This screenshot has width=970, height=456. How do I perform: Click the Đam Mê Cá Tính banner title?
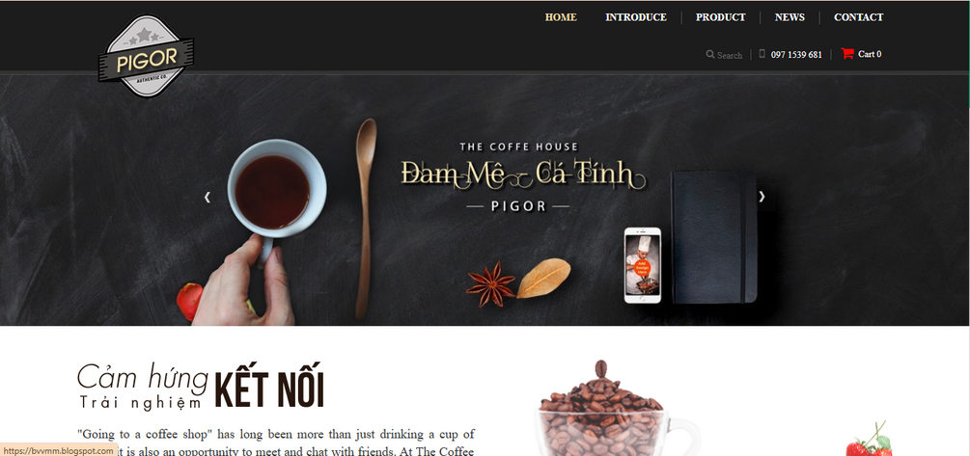[523, 174]
